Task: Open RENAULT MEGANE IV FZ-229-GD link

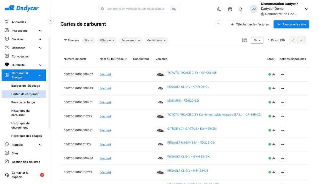Action: [191, 143]
